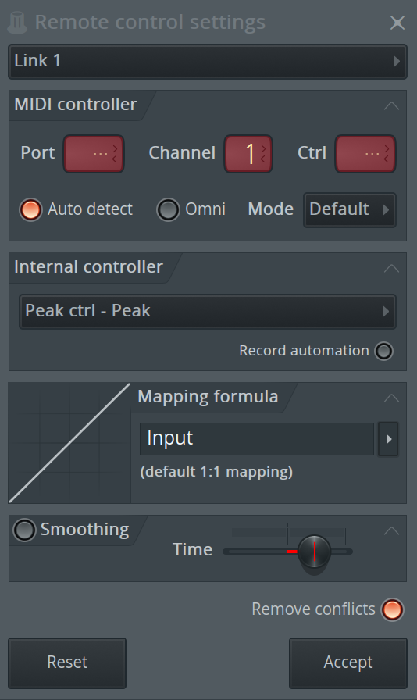
Task: Open the Mode Default dropdown
Action: coord(350,210)
